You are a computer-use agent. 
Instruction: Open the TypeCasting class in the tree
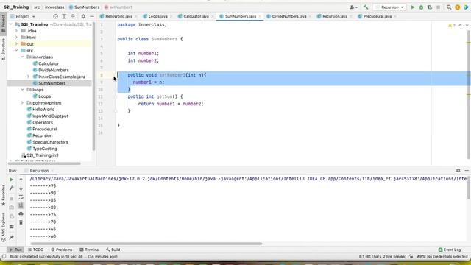click(x=45, y=149)
